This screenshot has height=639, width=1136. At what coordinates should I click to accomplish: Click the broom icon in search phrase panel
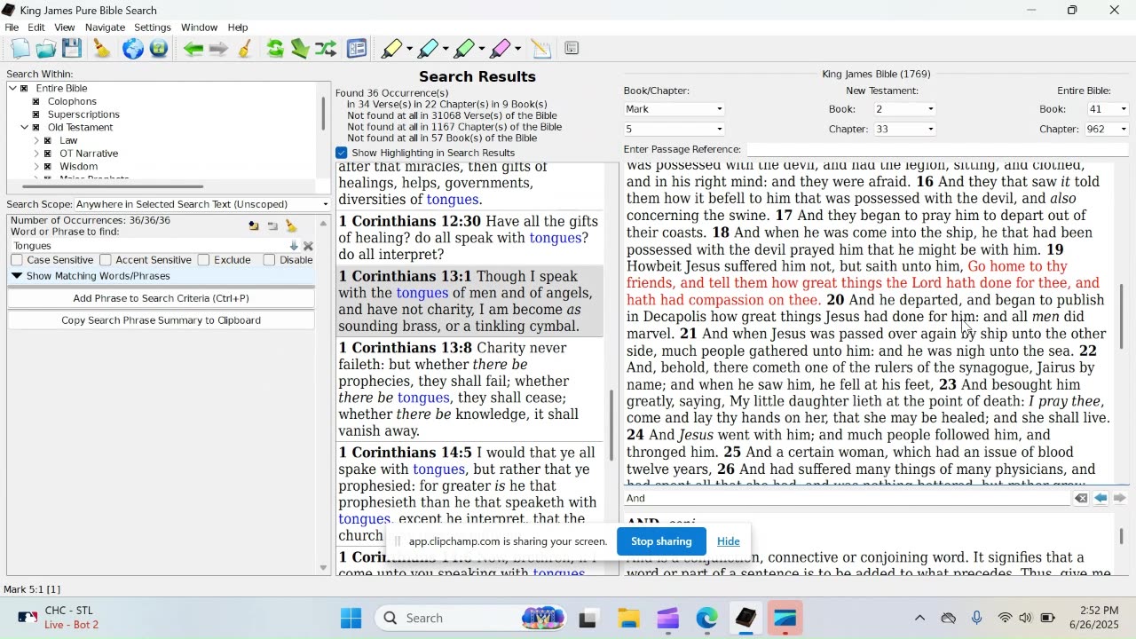point(291,226)
